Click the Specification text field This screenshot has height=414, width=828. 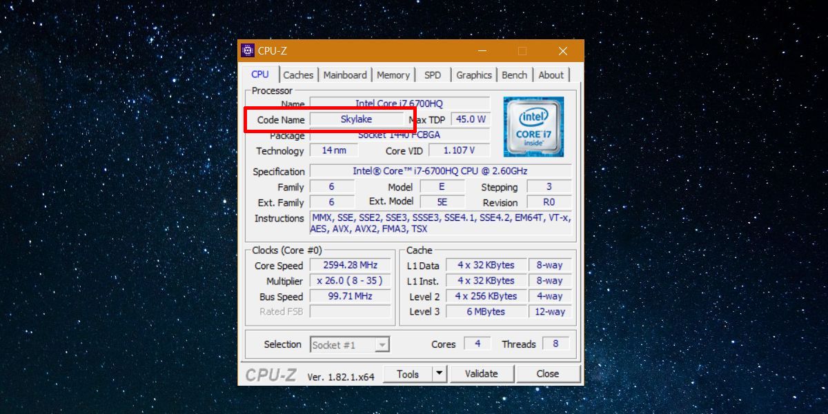440,171
